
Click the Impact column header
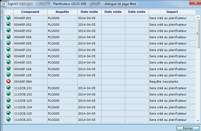[x=172, y=12]
